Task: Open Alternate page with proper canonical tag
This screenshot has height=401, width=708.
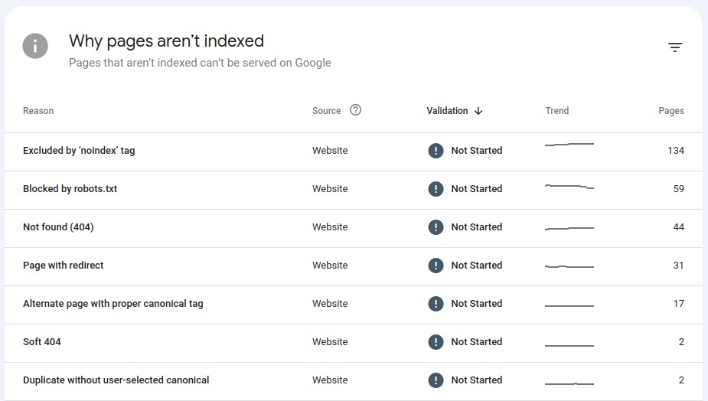Action: tap(113, 304)
